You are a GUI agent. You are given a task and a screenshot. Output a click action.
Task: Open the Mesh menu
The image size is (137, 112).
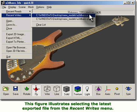pyautogui.click(x=31, y=7)
